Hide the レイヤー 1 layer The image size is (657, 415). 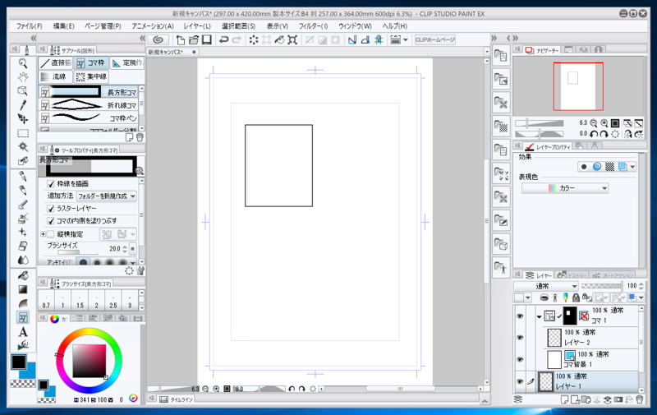point(520,381)
